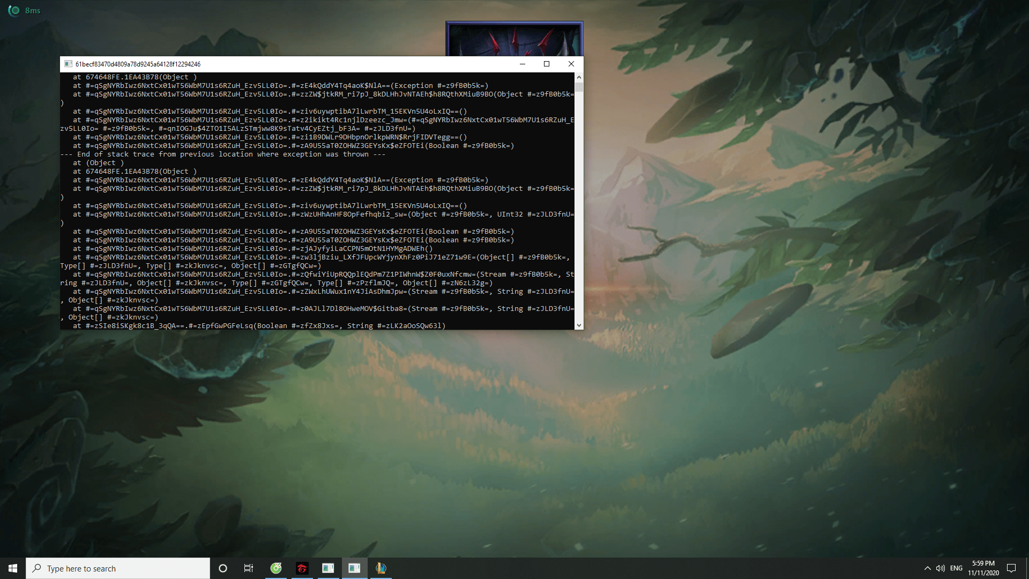Click the 'at (Object )' console line
Viewport: 1029px width, 579px height.
tap(99, 163)
